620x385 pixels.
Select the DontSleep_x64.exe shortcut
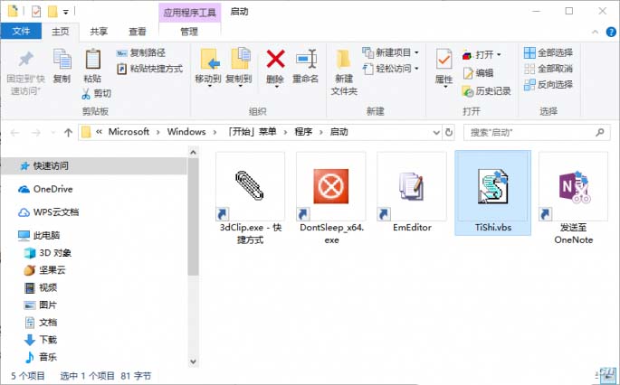pyautogui.click(x=331, y=199)
